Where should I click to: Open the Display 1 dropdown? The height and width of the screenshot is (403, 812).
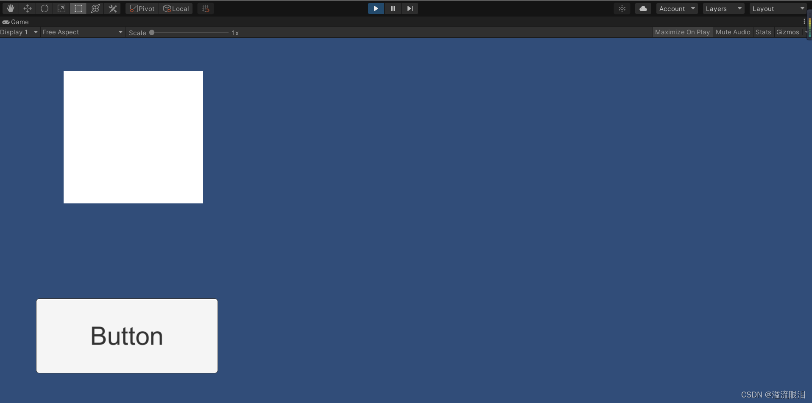[19, 32]
